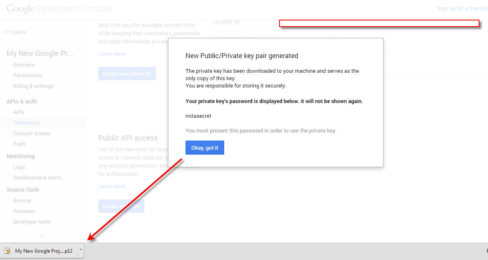Click Learn more under OAuth description
Viewport: 488px width, 260px height.
pos(112,54)
